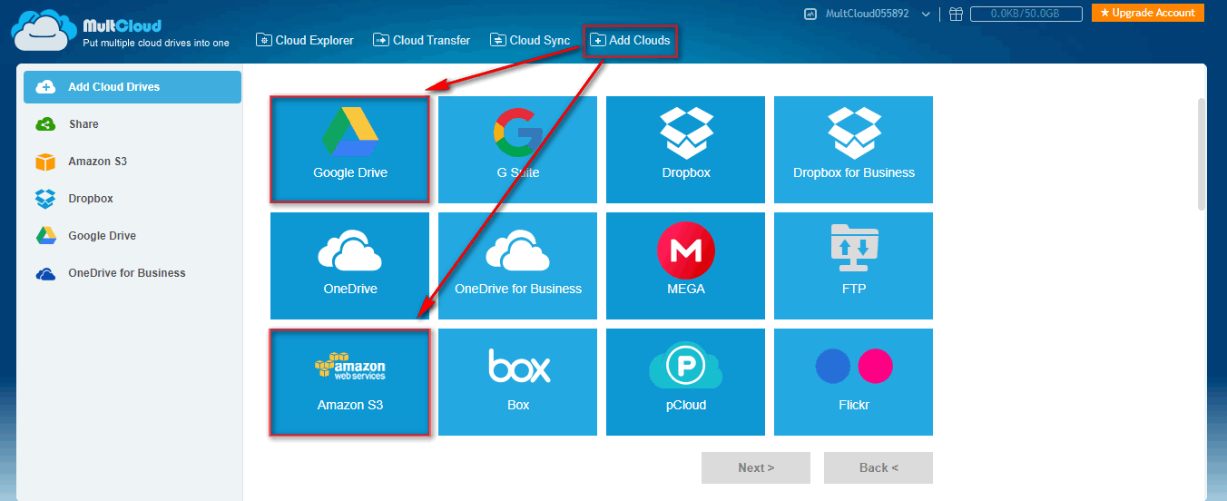Click 'Put multiple cloud drives into one' tagline
This screenshot has width=1227, height=501.
pyautogui.click(x=156, y=43)
